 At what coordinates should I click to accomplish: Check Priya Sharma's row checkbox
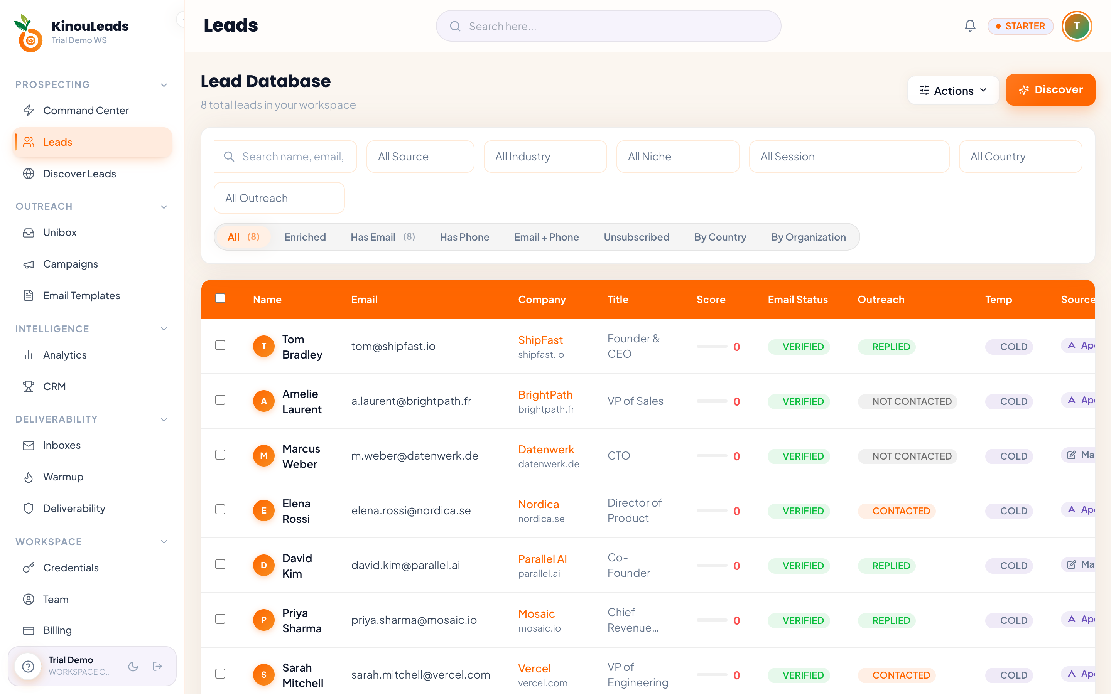220,619
